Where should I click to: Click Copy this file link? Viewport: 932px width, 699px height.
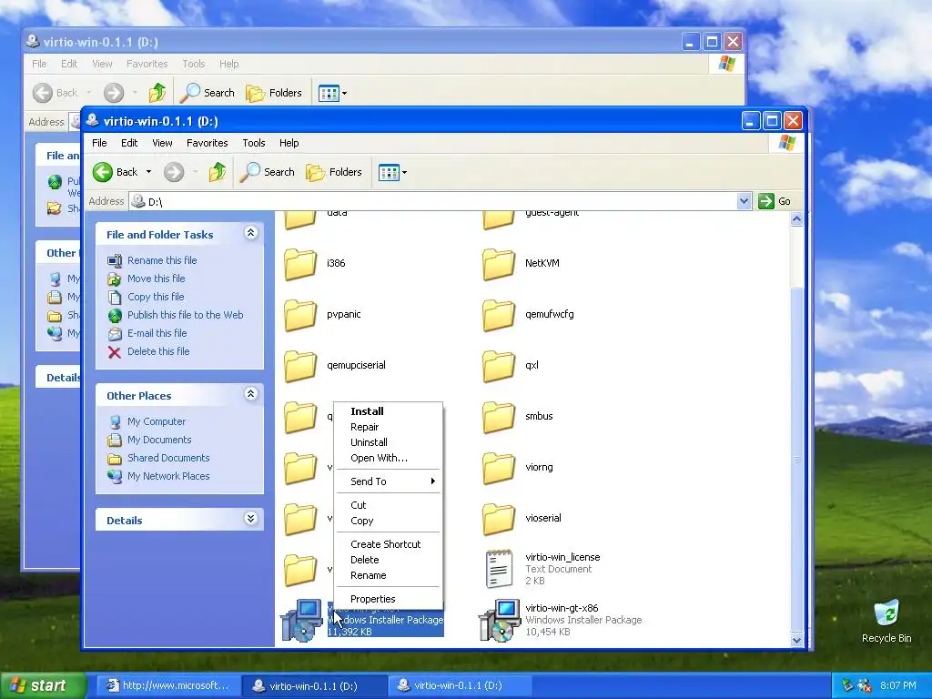pyautogui.click(x=156, y=297)
